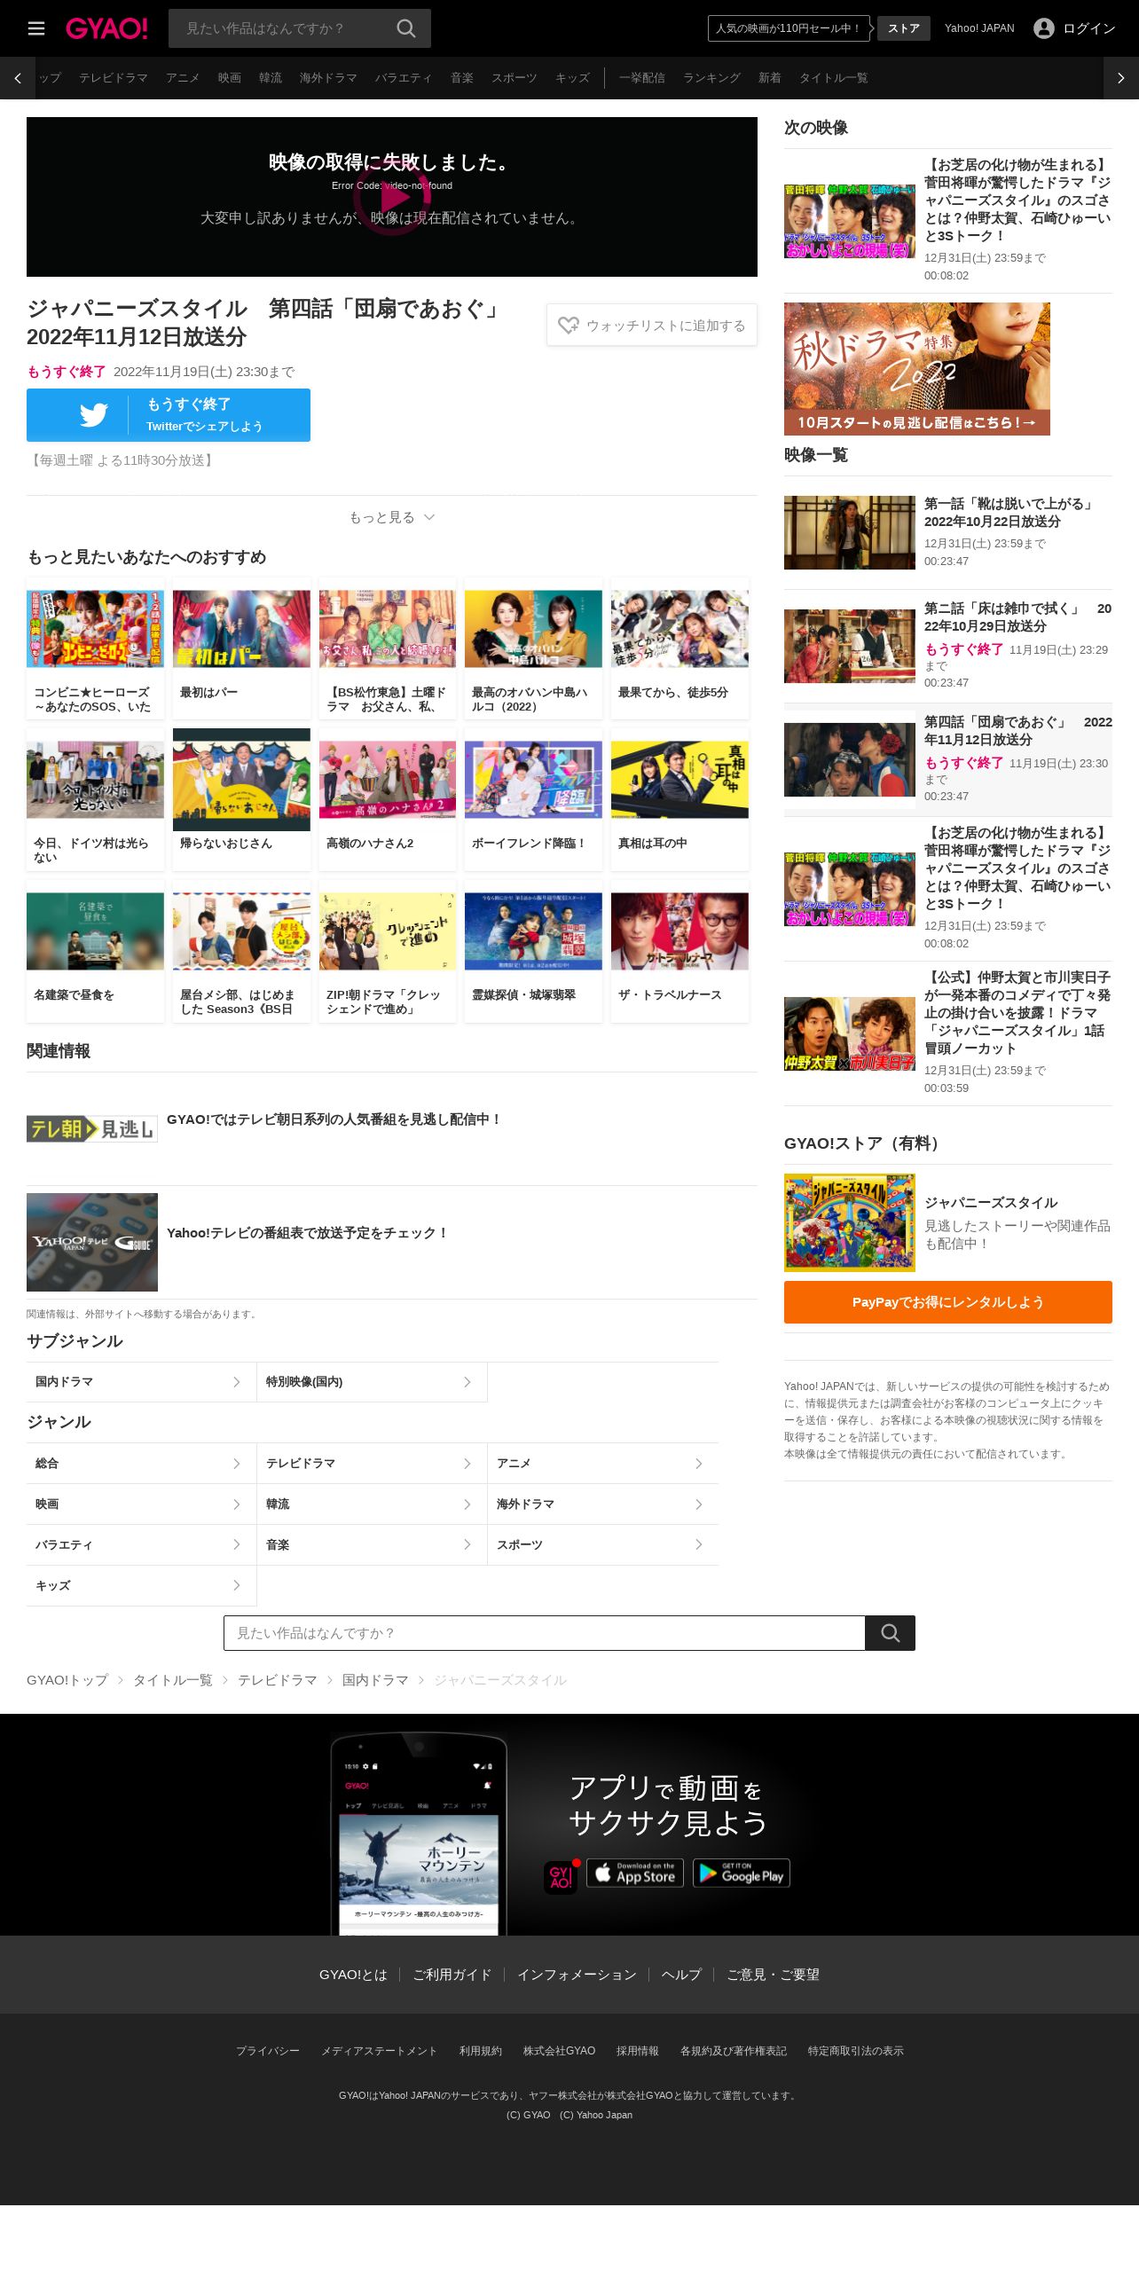
Task: Select バラエティ in top navigation
Action: point(404,78)
